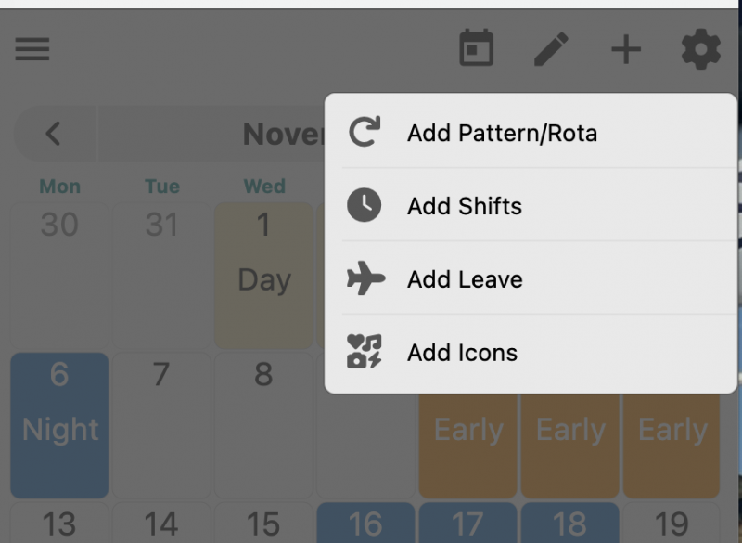742x543 pixels.
Task: Click the Mon weekday header
Action: (x=59, y=186)
